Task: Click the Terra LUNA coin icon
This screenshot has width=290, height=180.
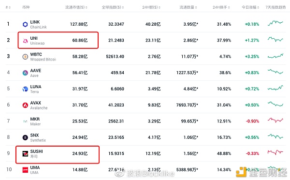Action: (x=25, y=89)
